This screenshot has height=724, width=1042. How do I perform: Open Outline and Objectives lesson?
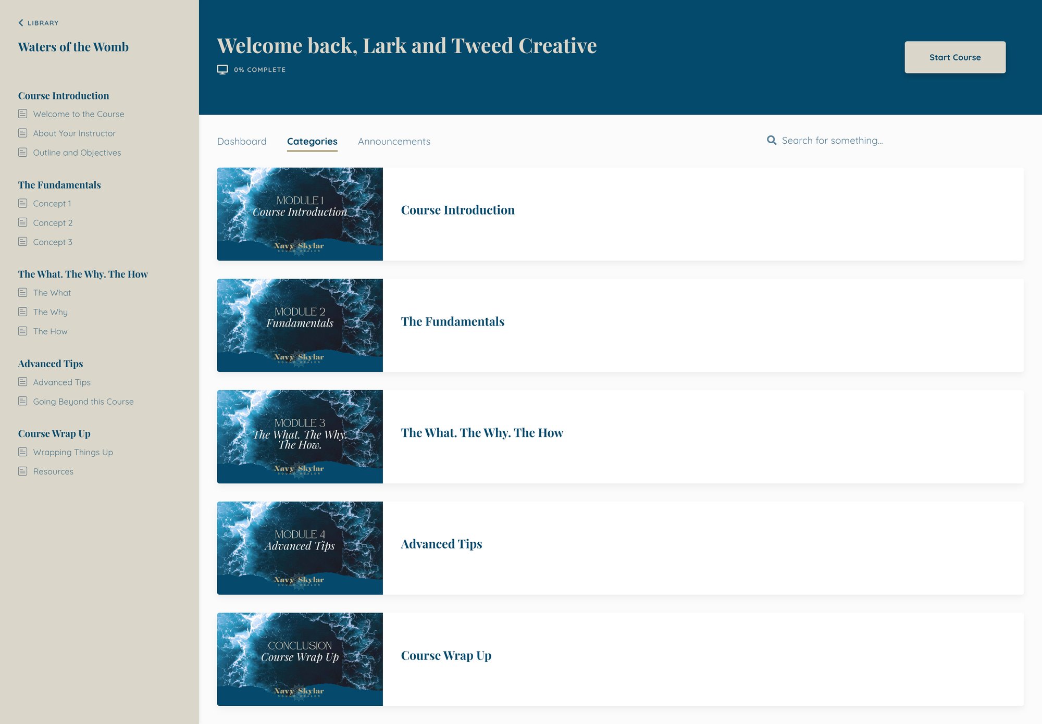pyautogui.click(x=77, y=153)
